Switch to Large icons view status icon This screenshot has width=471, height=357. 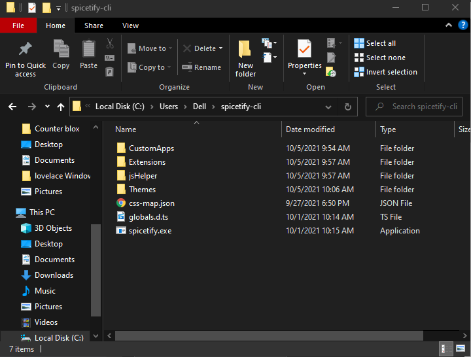point(461,348)
